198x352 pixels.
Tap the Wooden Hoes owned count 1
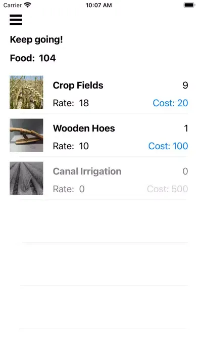tap(186, 128)
